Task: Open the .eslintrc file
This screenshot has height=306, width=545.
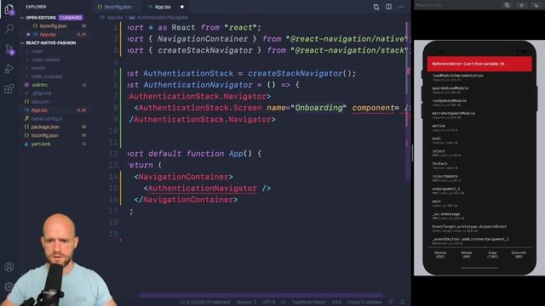Action: 40,85
